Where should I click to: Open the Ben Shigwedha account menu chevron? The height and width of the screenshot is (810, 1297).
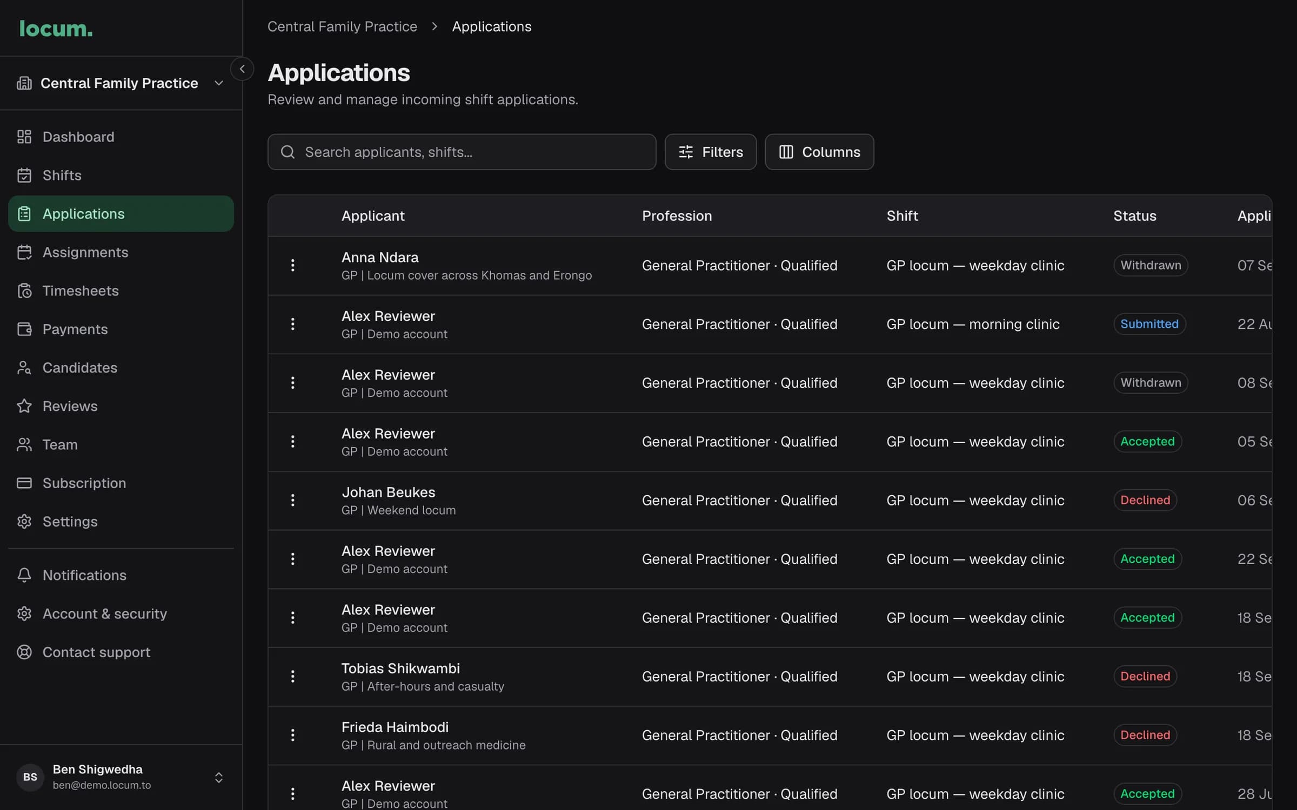tap(219, 777)
